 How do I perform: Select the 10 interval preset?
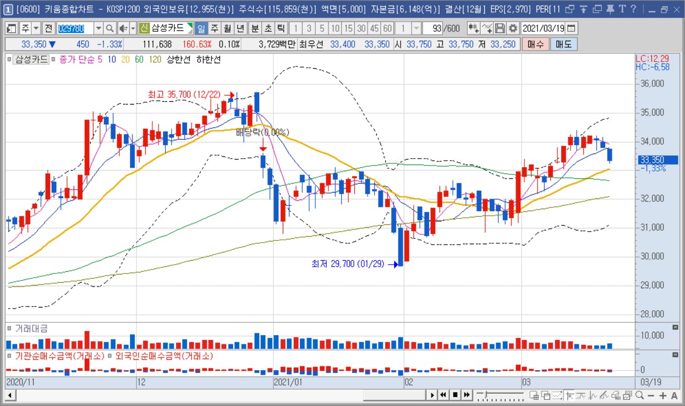pos(335,28)
